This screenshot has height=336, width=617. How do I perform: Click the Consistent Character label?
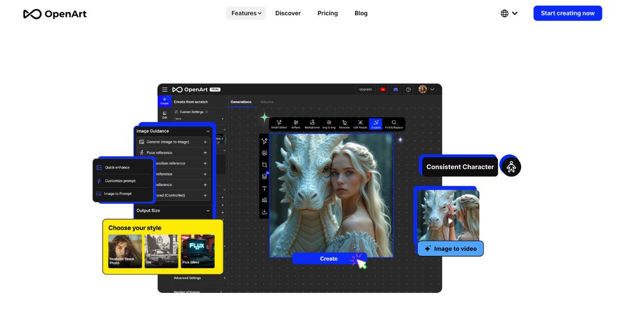(460, 167)
